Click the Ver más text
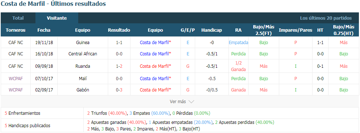This screenshot has width=360, height=133. click(x=178, y=102)
